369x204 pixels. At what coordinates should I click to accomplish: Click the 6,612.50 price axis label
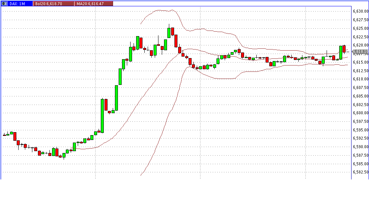[x=360, y=71]
